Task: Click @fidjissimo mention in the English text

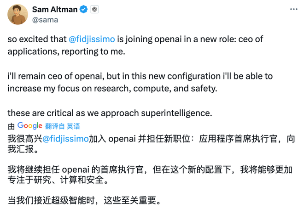Action: tap(91, 40)
